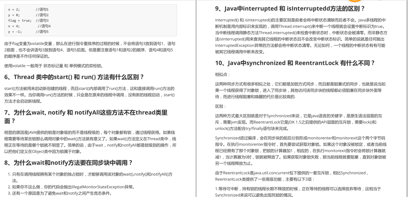Click heading '10、Java中synchronized 和 ReentrantLock 有什么不同？'
Screen dimensions: 408x197
point(295,63)
